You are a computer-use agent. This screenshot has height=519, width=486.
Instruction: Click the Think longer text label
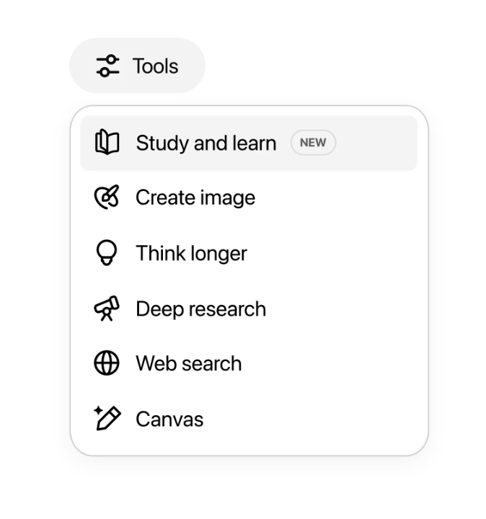[x=191, y=254]
